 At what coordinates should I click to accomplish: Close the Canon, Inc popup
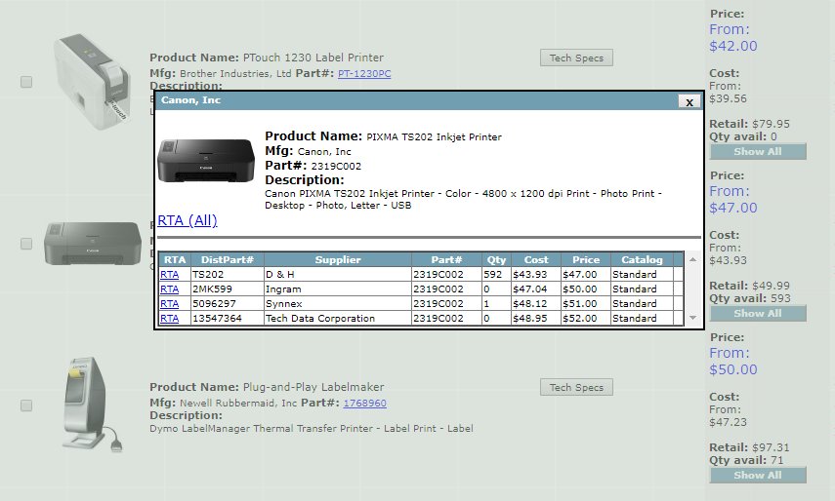(689, 101)
